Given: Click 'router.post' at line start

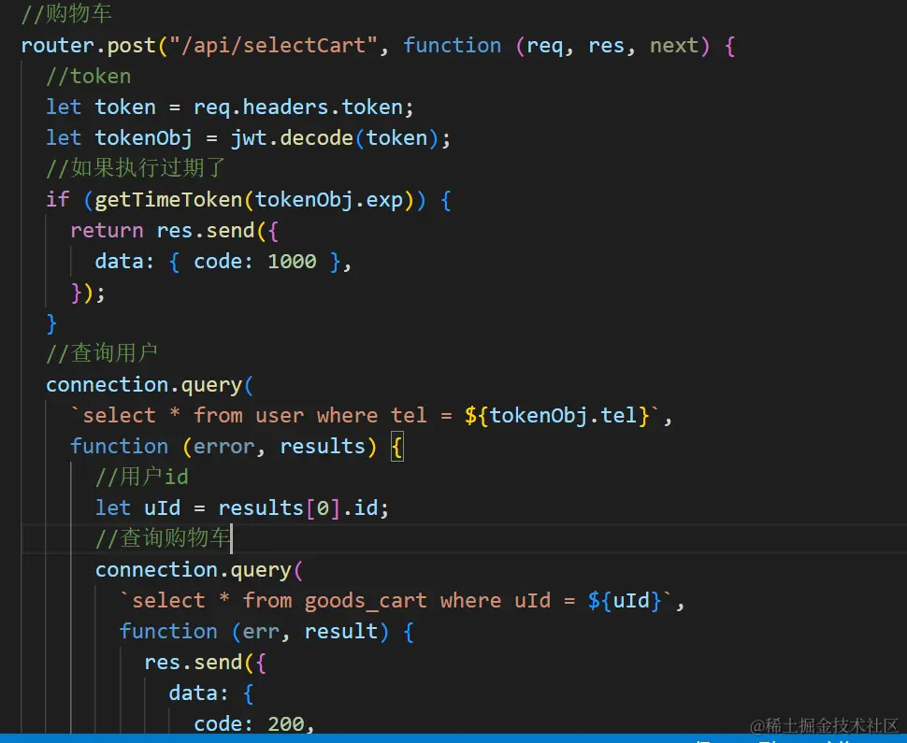Looking at the screenshot, I should tap(89, 46).
